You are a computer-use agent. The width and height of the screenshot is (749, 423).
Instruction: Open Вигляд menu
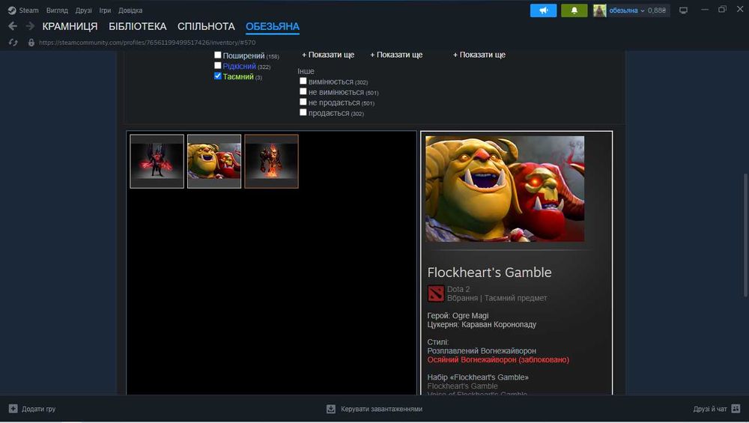coord(57,10)
